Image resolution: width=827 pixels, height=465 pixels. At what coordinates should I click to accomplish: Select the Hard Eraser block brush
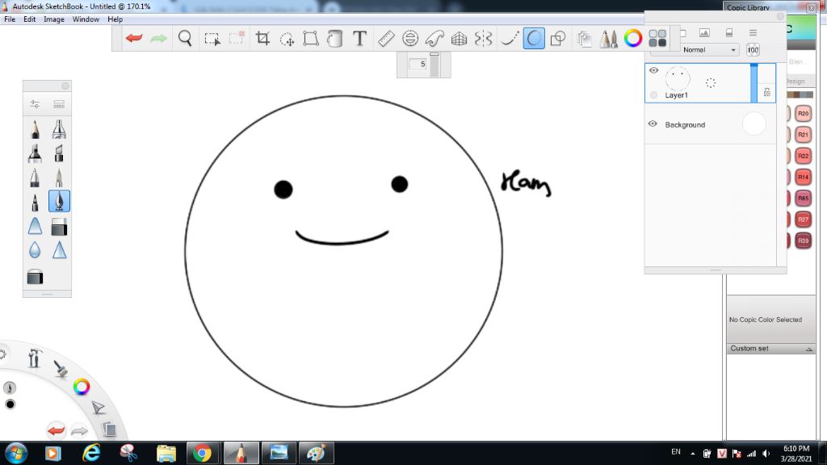point(59,227)
